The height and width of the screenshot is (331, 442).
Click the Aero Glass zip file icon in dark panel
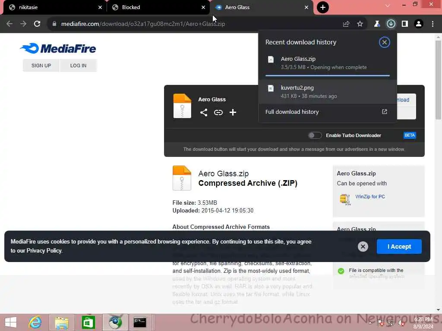point(182,106)
